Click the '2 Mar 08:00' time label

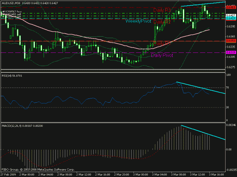pos(65,174)
